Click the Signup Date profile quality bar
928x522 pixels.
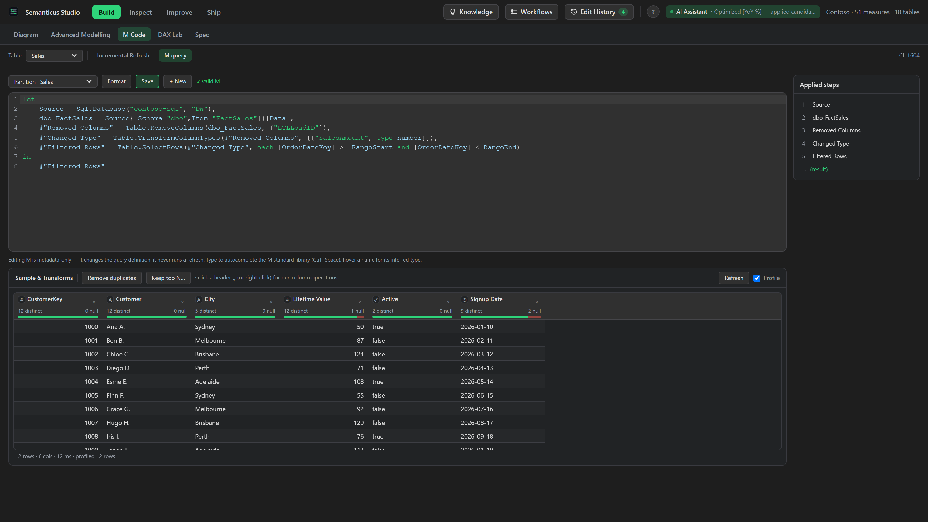(x=501, y=317)
